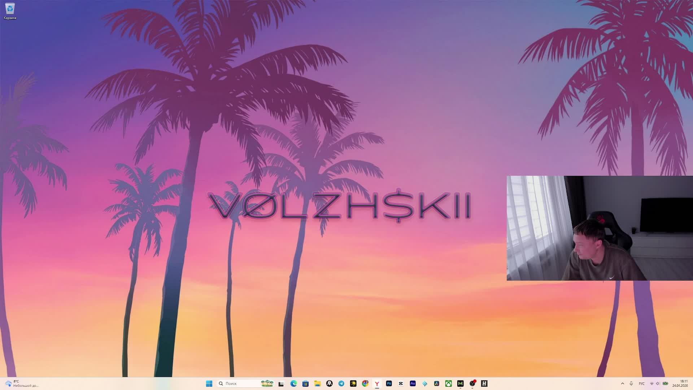Open the Windows Start menu
Image resolution: width=693 pixels, height=390 pixels.
[209, 383]
